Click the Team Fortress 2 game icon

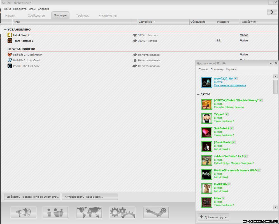tap(10, 41)
